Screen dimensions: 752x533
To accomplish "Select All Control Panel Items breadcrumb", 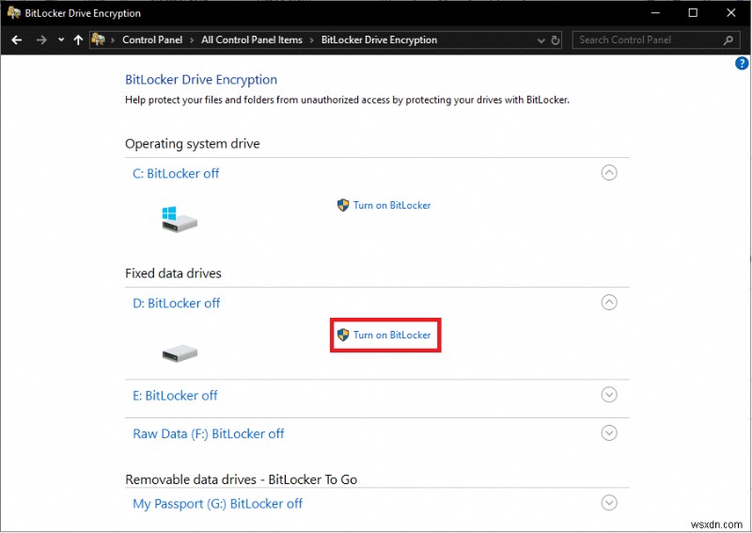I will (252, 40).
